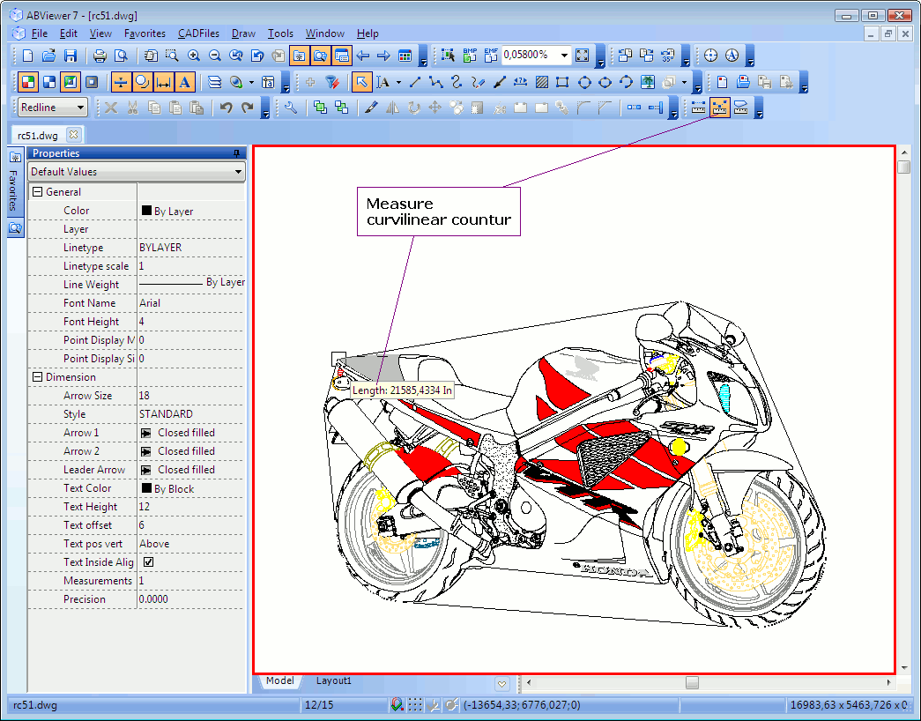Select the line drawing tool

415,82
